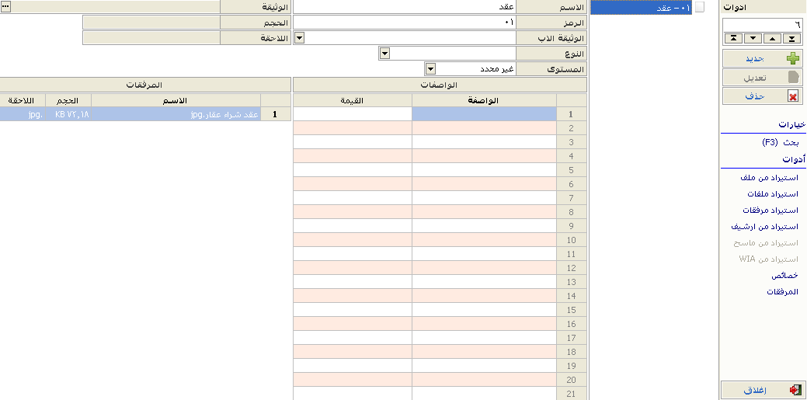Go to previous record up arrow
This screenshot has width=807, height=400.
point(771,38)
